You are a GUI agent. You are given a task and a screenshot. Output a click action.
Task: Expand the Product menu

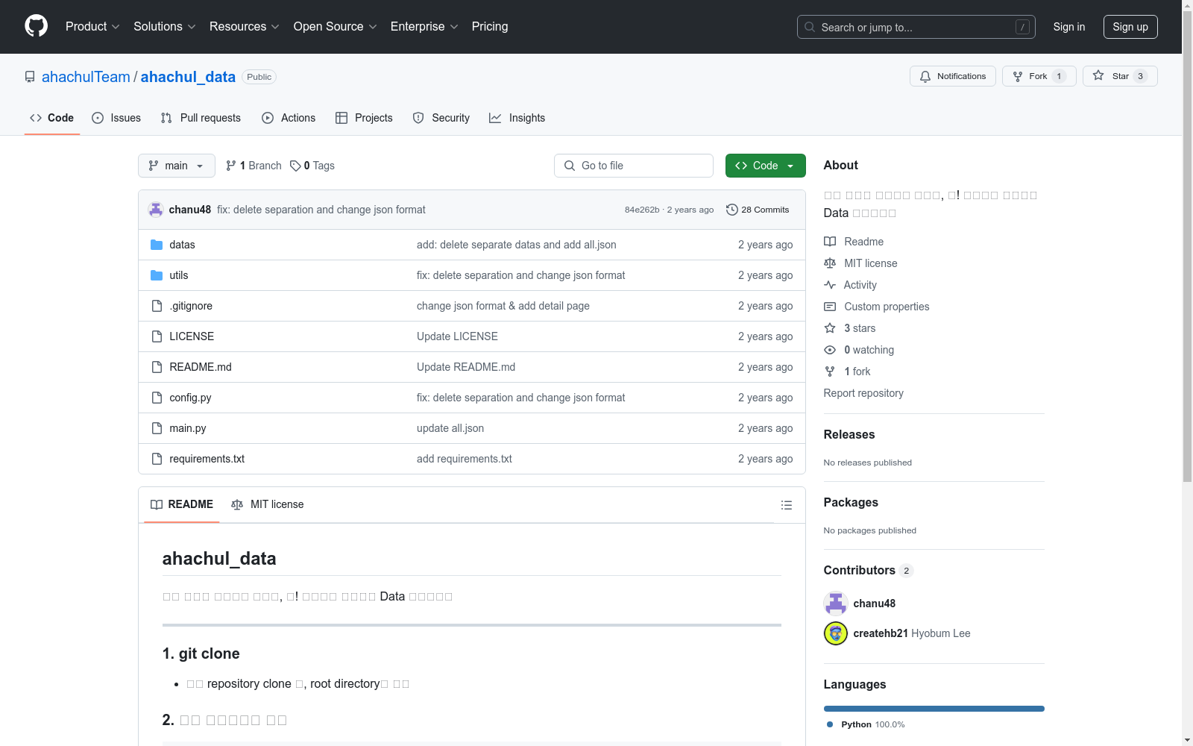[92, 27]
